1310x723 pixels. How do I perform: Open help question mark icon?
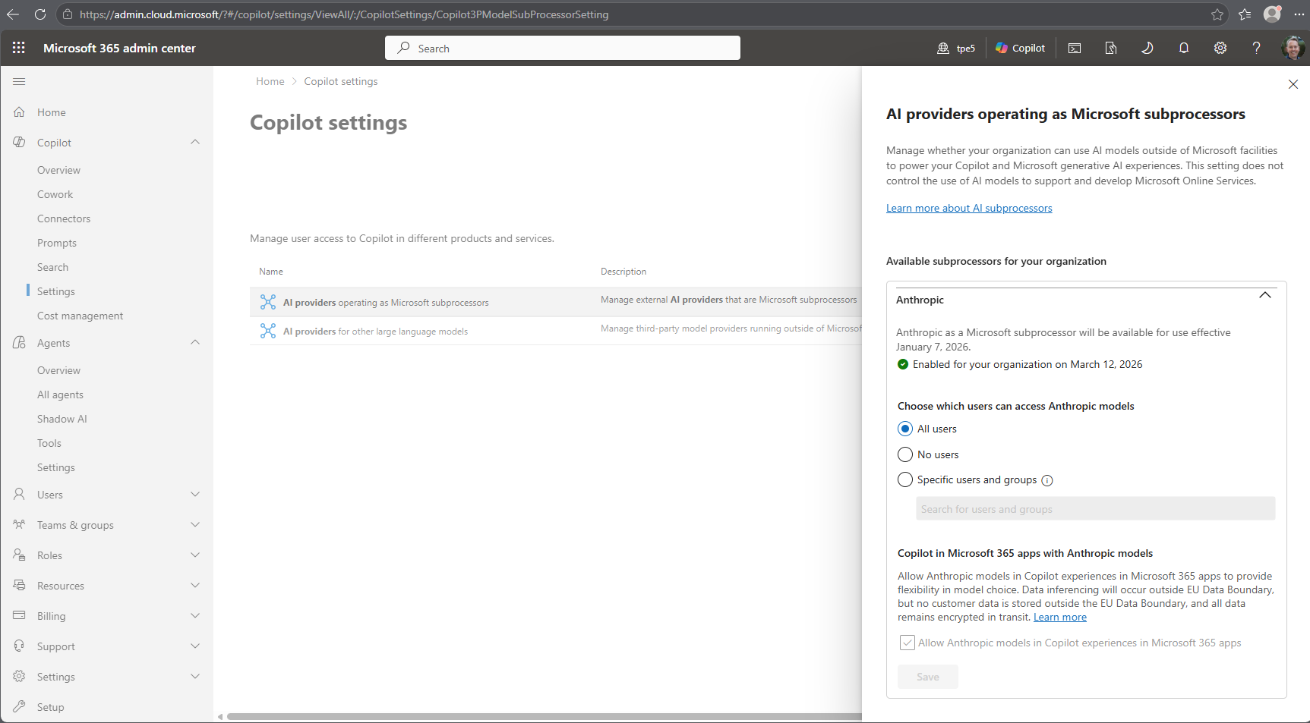click(1257, 48)
